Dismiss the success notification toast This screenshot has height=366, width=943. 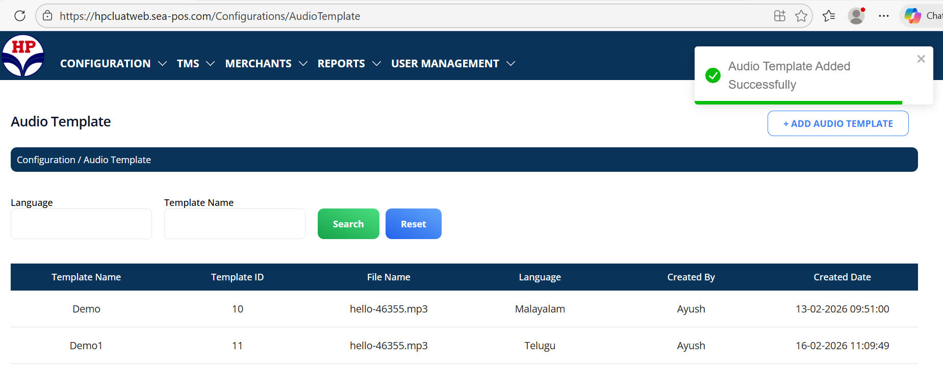pos(921,59)
